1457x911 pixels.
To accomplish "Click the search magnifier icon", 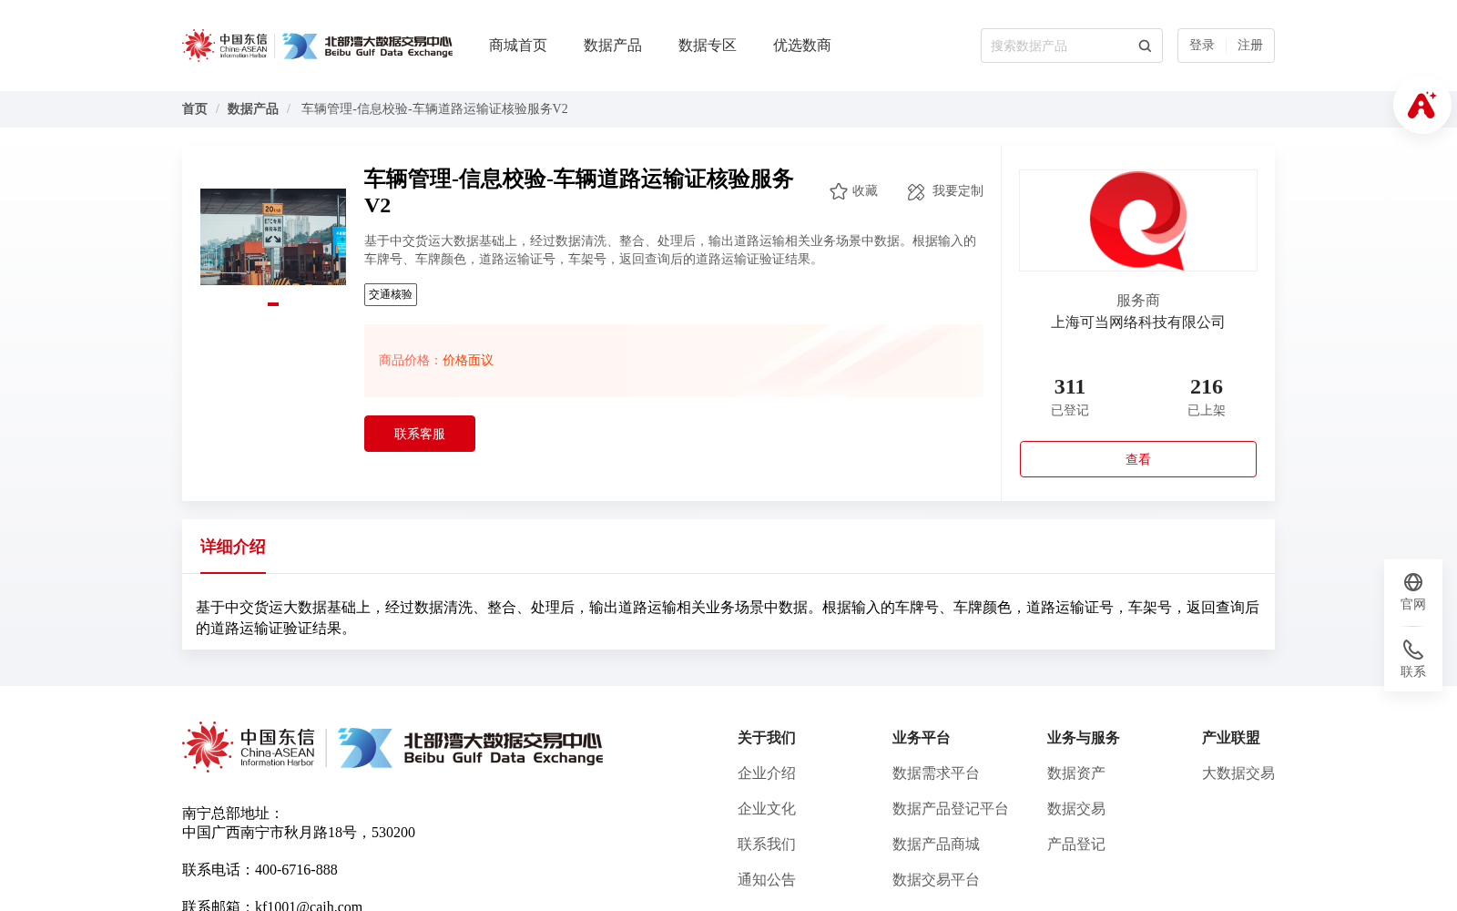I will 1145,46.
